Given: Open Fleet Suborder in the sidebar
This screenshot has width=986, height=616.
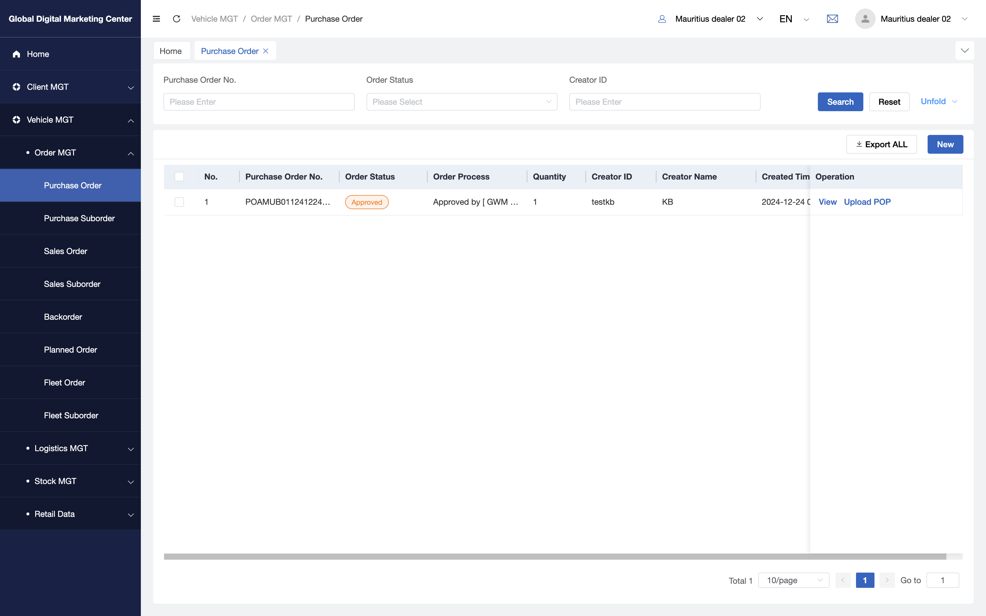Looking at the screenshot, I should click(x=70, y=416).
